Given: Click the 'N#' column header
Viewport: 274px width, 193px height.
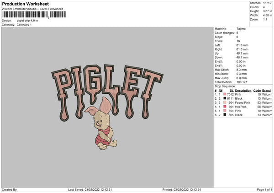Looking at the screenshot, I should pos(221,91).
